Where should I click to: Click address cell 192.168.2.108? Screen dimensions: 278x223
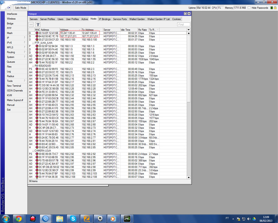click(68, 177)
